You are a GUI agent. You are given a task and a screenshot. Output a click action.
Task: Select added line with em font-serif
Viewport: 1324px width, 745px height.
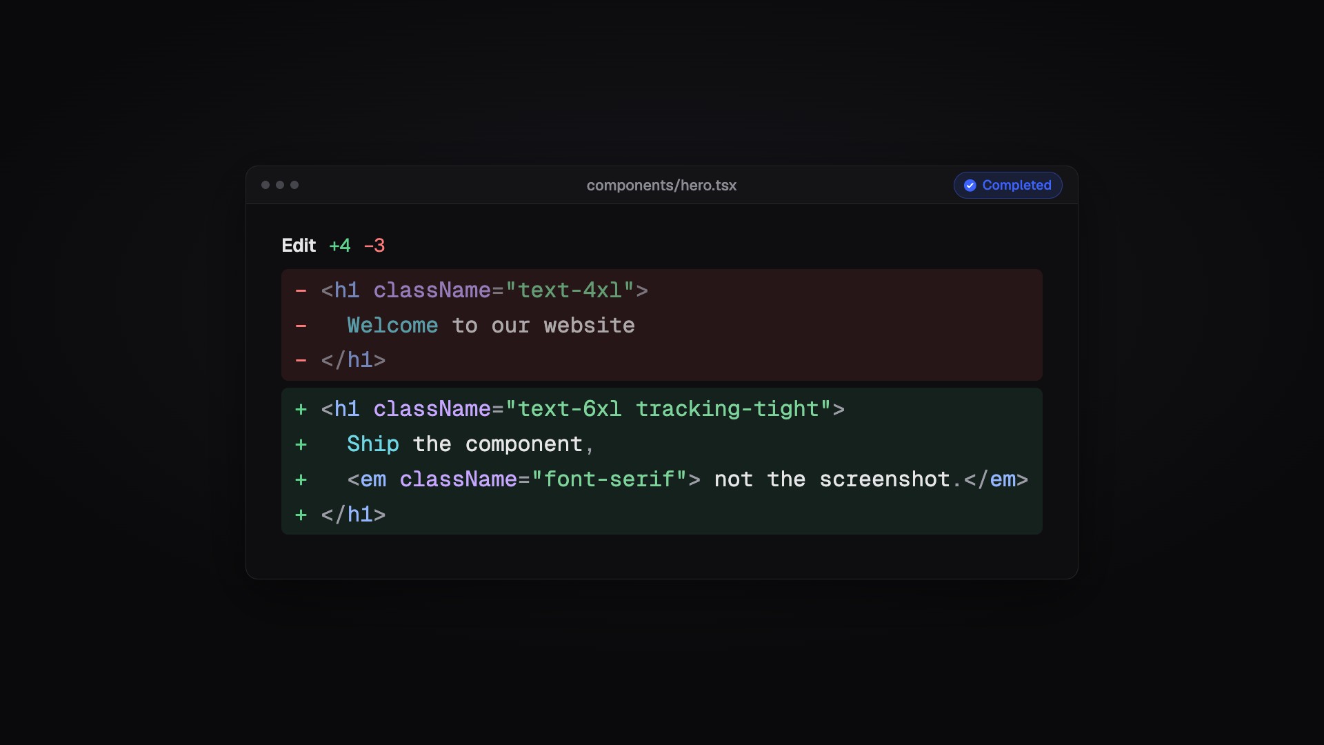tap(662, 479)
